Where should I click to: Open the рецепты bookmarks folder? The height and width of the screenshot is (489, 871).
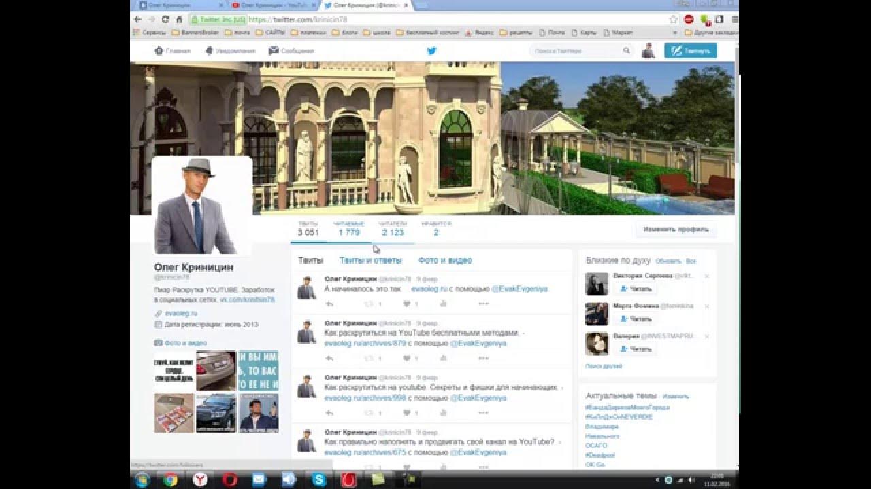(x=517, y=32)
